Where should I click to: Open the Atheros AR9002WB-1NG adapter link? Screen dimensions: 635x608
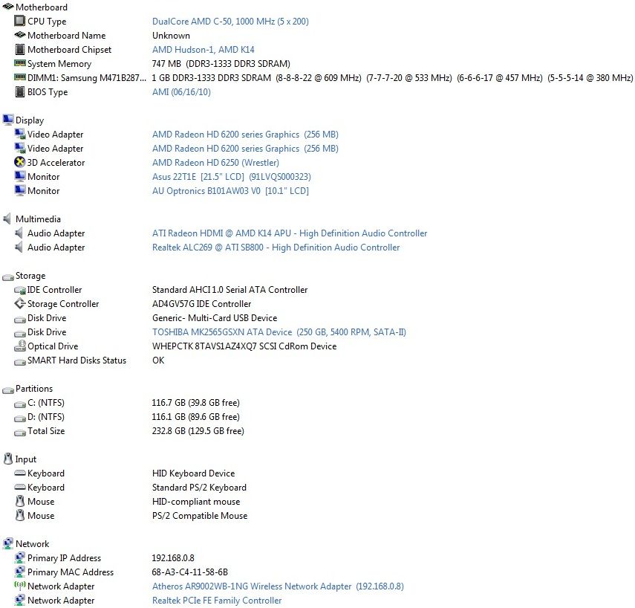(277, 586)
